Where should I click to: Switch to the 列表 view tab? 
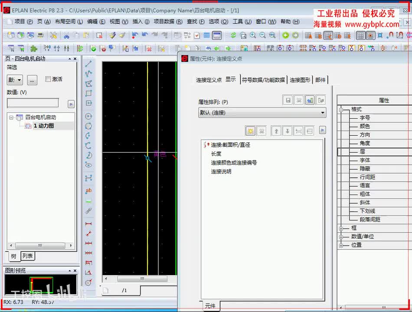(27, 256)
